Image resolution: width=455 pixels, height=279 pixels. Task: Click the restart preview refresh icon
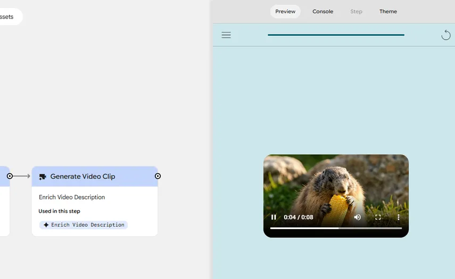(x=446, y=35)
